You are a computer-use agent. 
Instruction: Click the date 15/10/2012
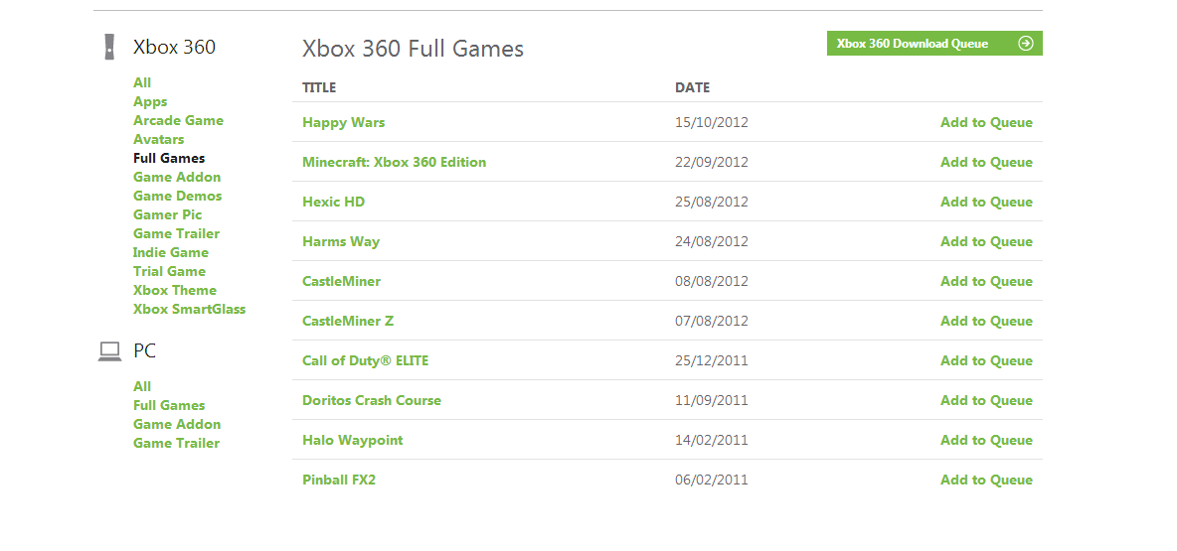712,122
